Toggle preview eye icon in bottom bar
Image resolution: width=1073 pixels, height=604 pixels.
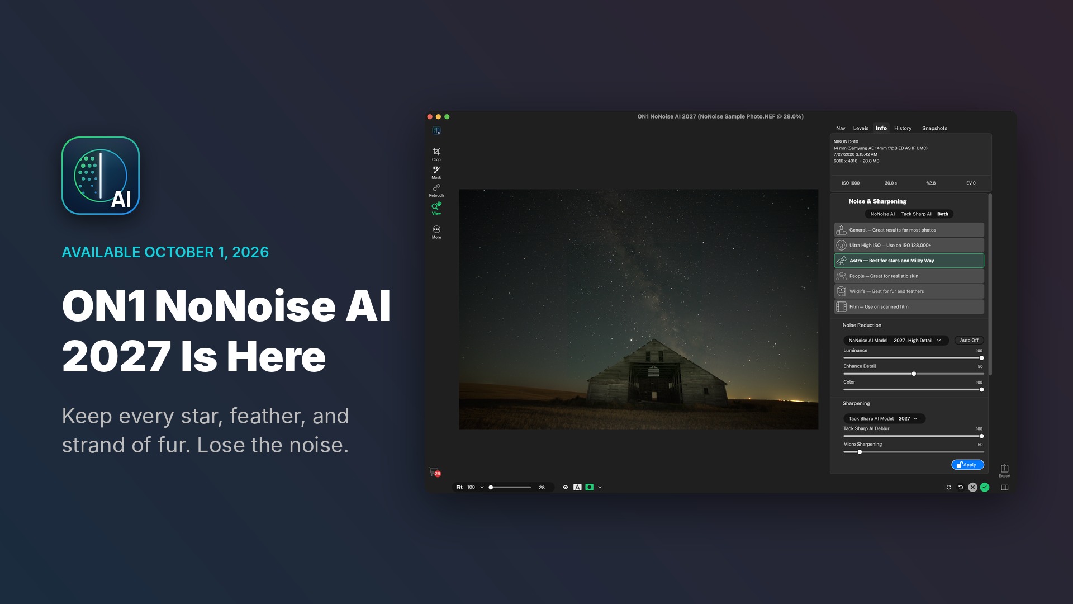coord(565,487)
